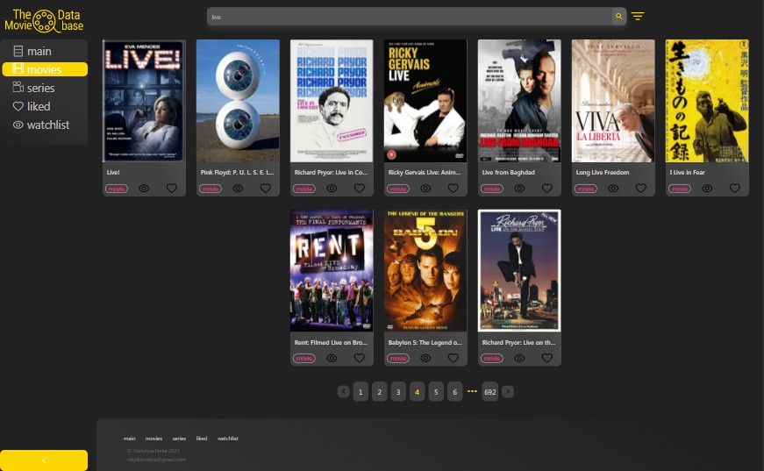Toggle watchlist eye for Pink Floyd: P.U.L.S.E.
The image size is (764, 471).
pyautogui.click(x=238, y=189)
